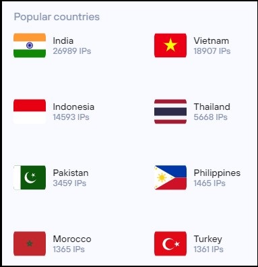Click the India flag icon
Screen dimensions: 258x267
(30, 45)
